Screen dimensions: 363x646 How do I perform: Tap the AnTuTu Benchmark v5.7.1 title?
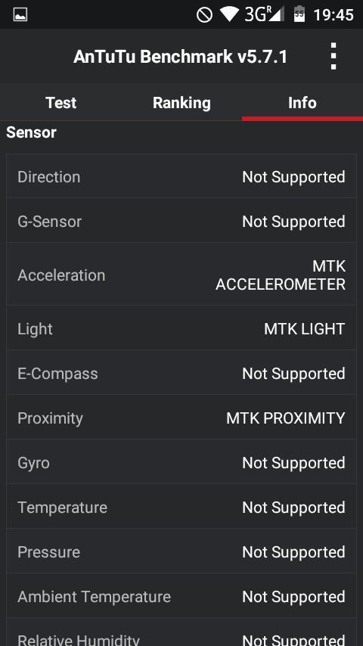pyautogui.click(x=181, y=57)
